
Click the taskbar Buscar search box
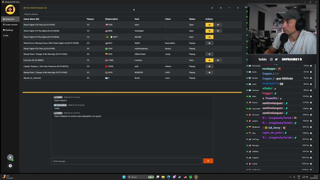(x=141, y=177)
